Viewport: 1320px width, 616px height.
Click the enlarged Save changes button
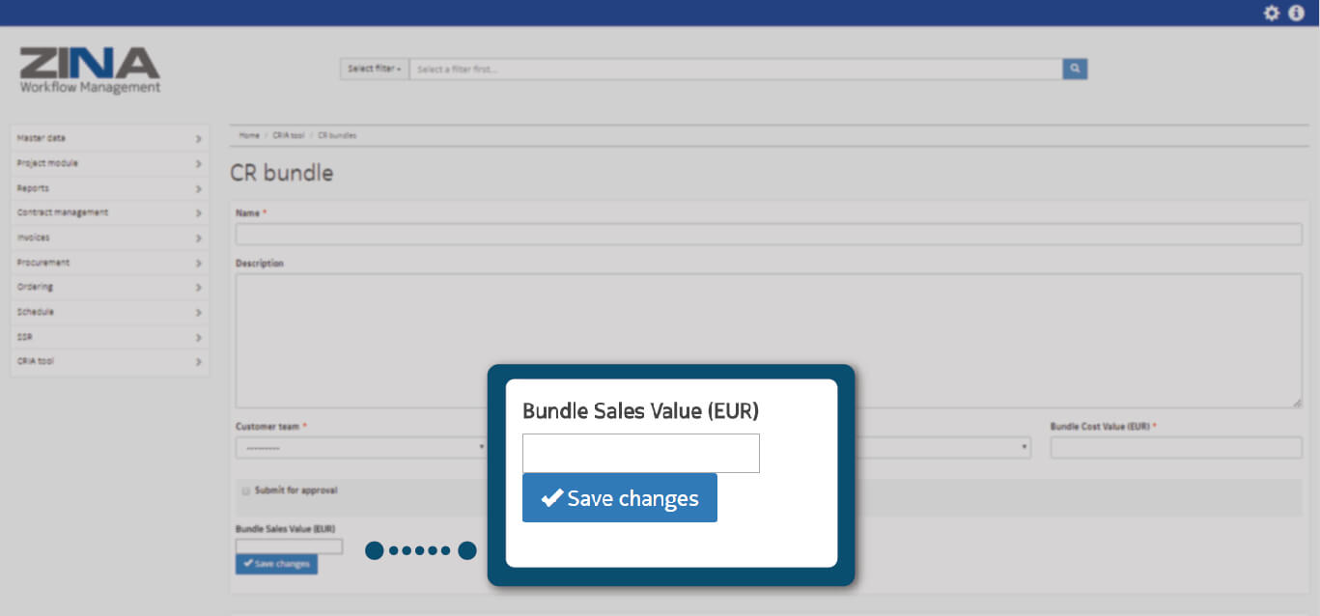point(619,498)
